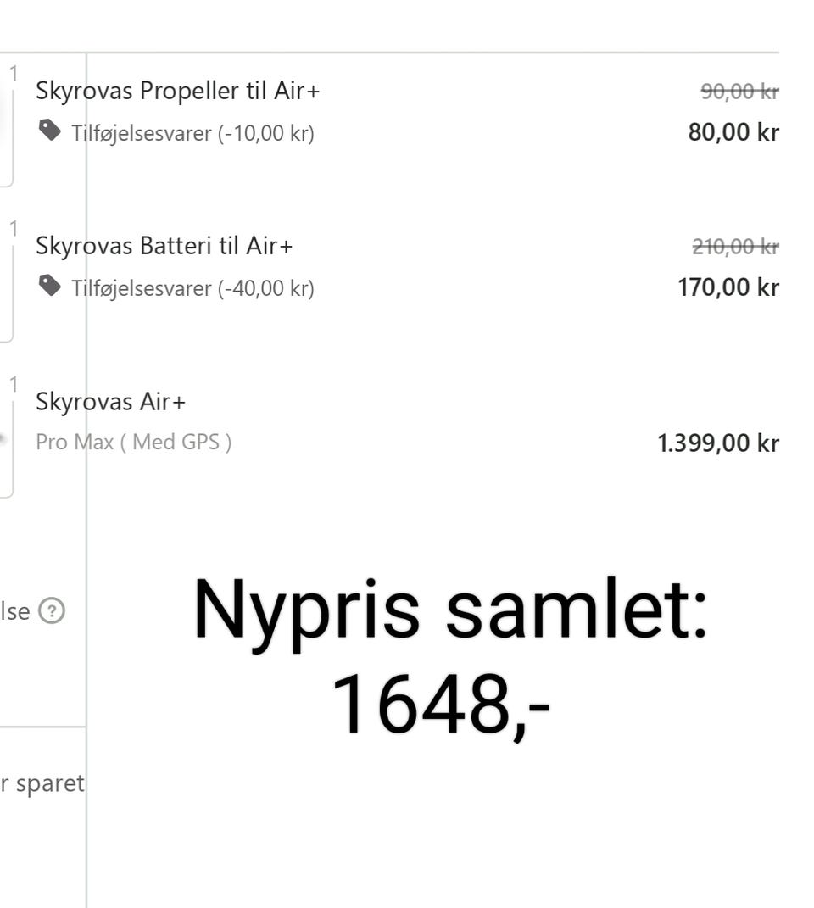The image size is (814, 908).
Task: Click the Tilføjelsesvarer (-10,00 kr) discount label
Action: pos(192,133)
